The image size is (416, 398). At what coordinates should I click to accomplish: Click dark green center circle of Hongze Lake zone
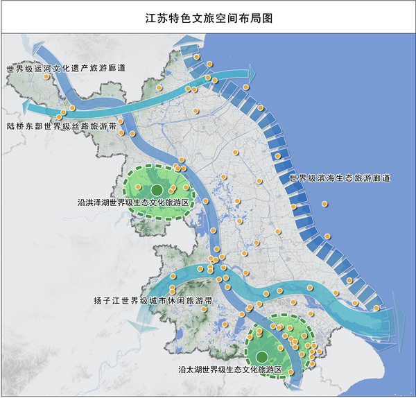pyautogui.click(x=157, y=189)
